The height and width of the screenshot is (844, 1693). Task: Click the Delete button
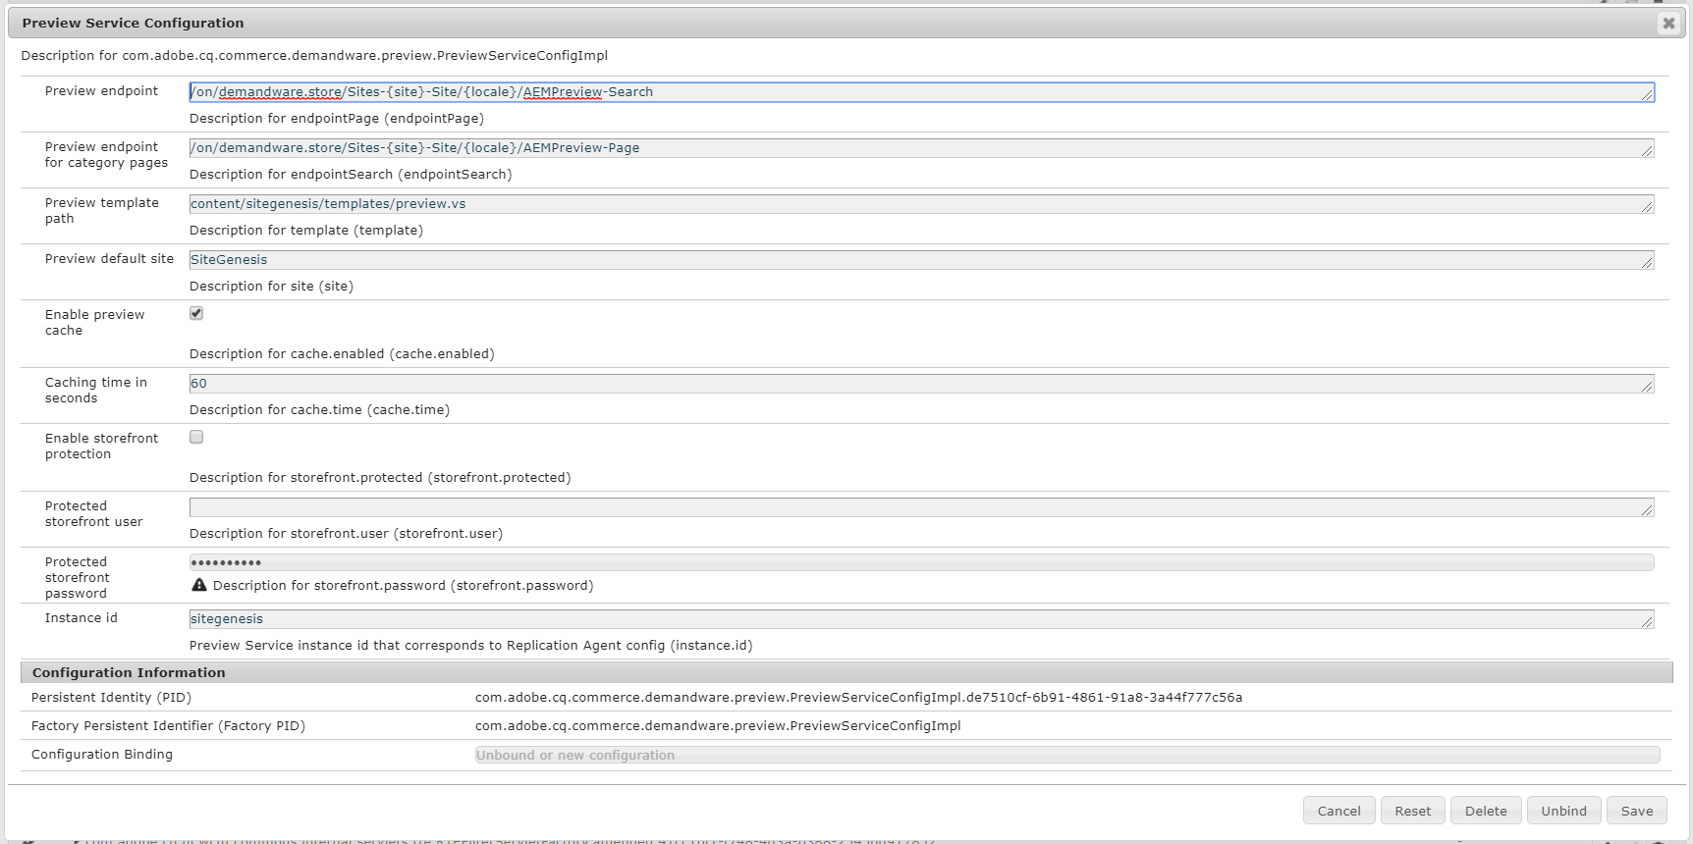(1486, 811)
